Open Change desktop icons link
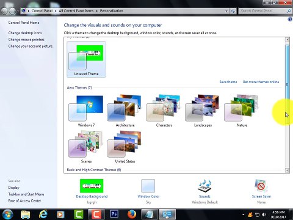The image size is (293, 220). pyautogui.click(x=25, y=33)
